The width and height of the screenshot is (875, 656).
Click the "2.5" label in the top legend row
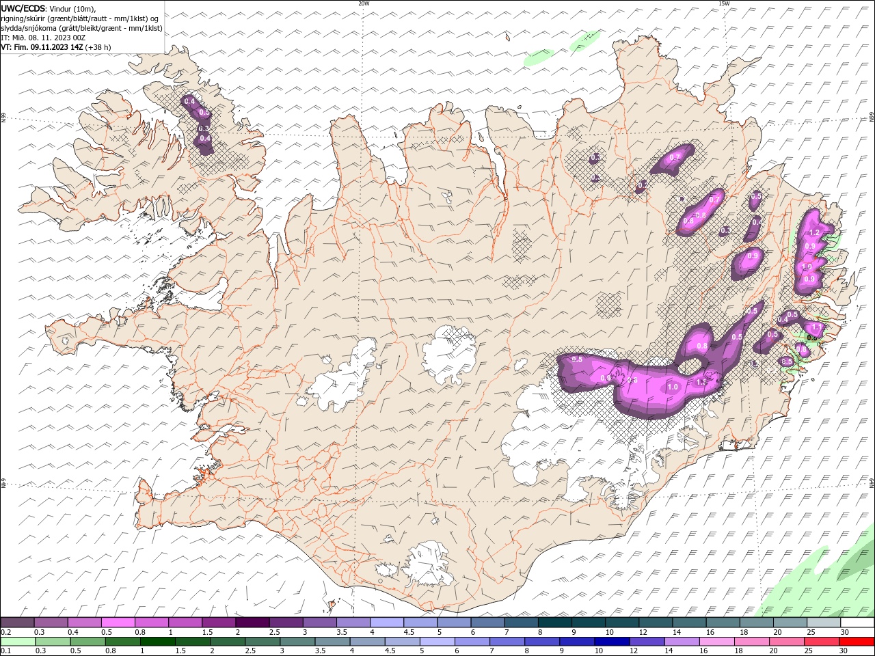273,632
